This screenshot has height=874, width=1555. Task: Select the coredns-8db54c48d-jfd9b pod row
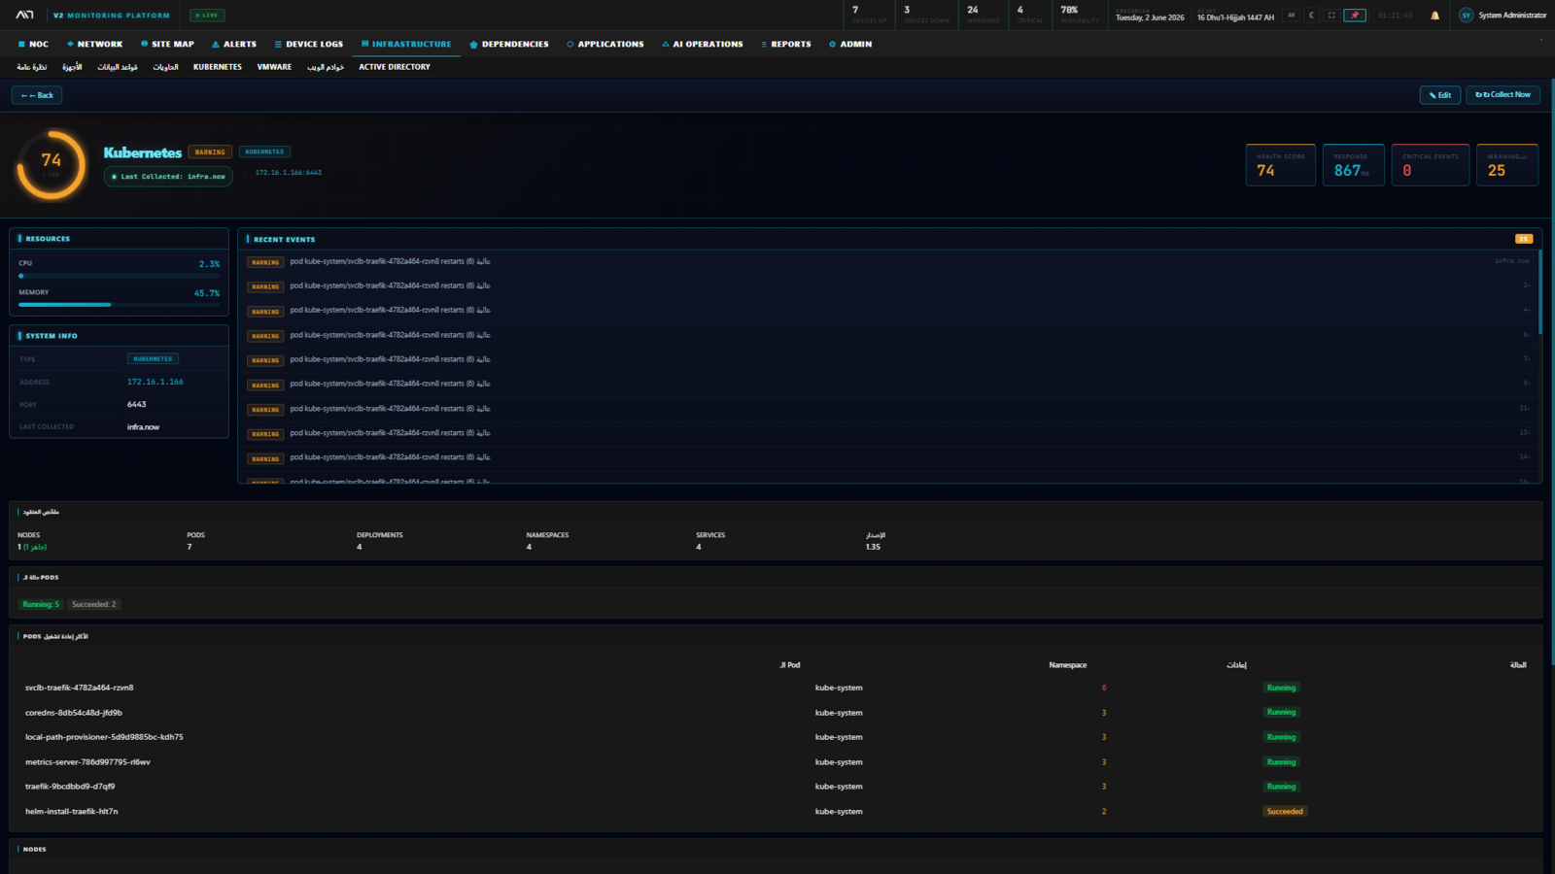[x=776, y=713]
